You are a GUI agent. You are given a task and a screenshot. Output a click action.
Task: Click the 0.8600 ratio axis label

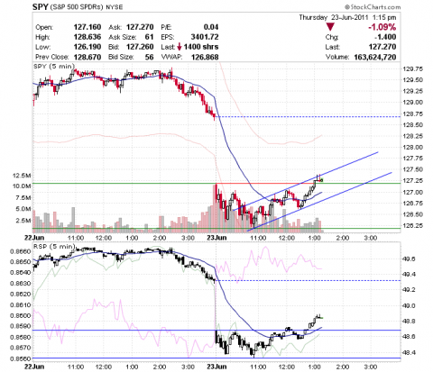click(21, 315)
